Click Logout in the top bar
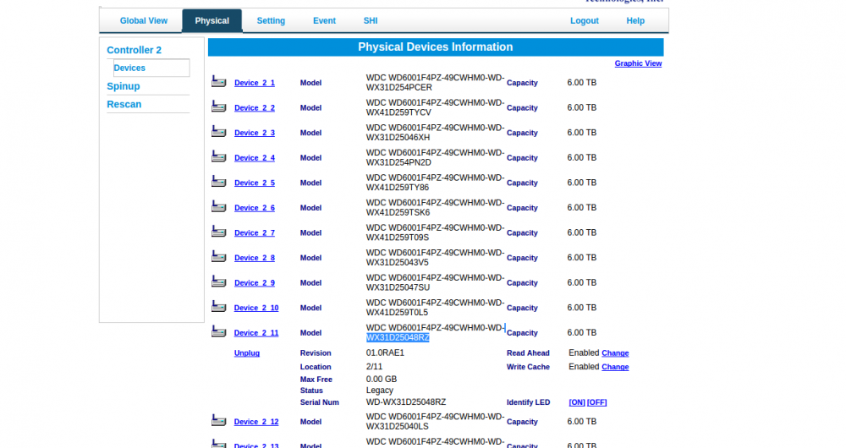This screenshot has height=448, width=846. [585, 20]
